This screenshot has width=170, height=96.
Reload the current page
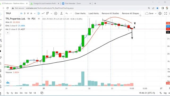click(7, 8)
